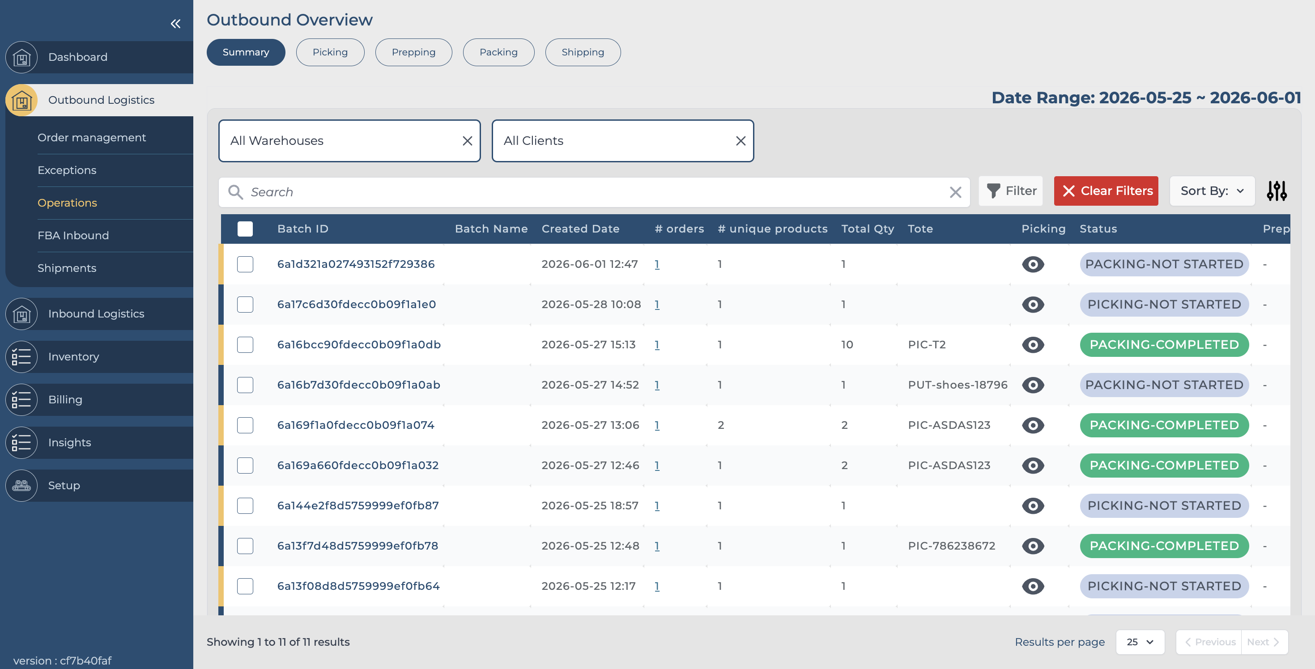Click the search magnifier icon
1315x669 pixels.
tap(235, 192)
